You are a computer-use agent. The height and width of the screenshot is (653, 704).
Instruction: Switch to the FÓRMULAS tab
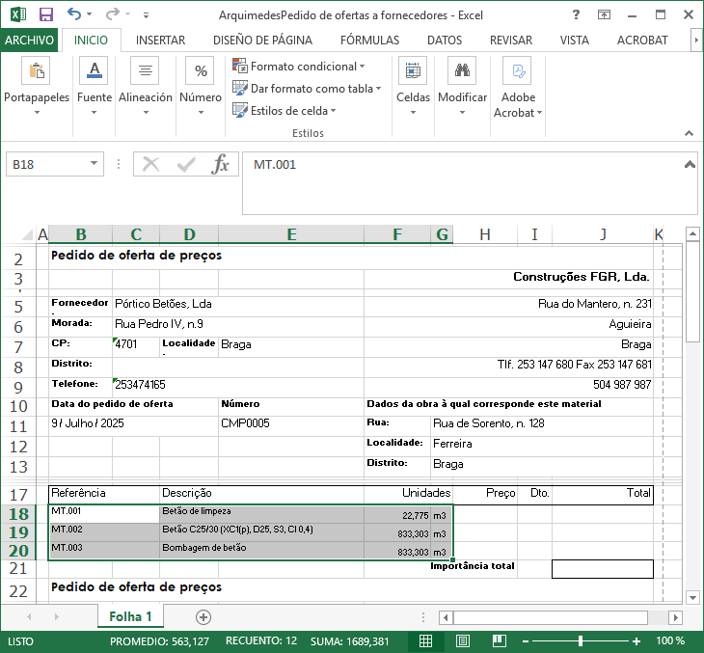(369, 40)
